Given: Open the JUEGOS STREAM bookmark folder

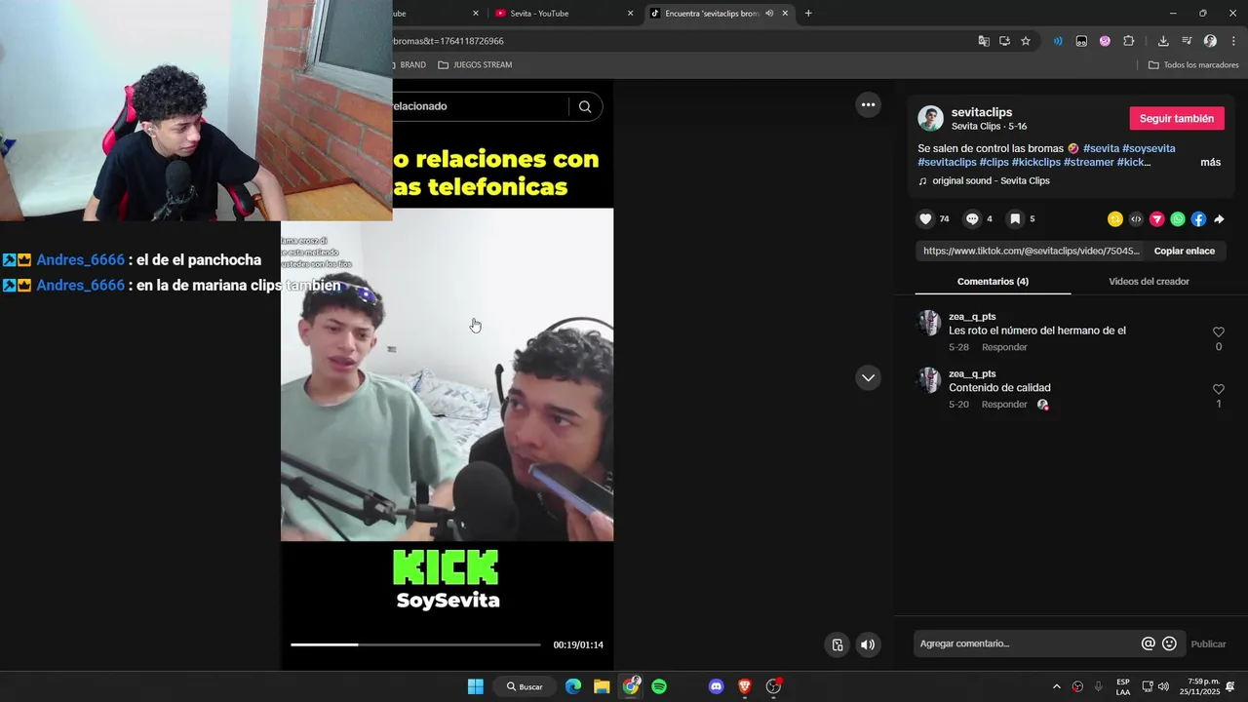Looking at the screenshot, I should [475, 65].
